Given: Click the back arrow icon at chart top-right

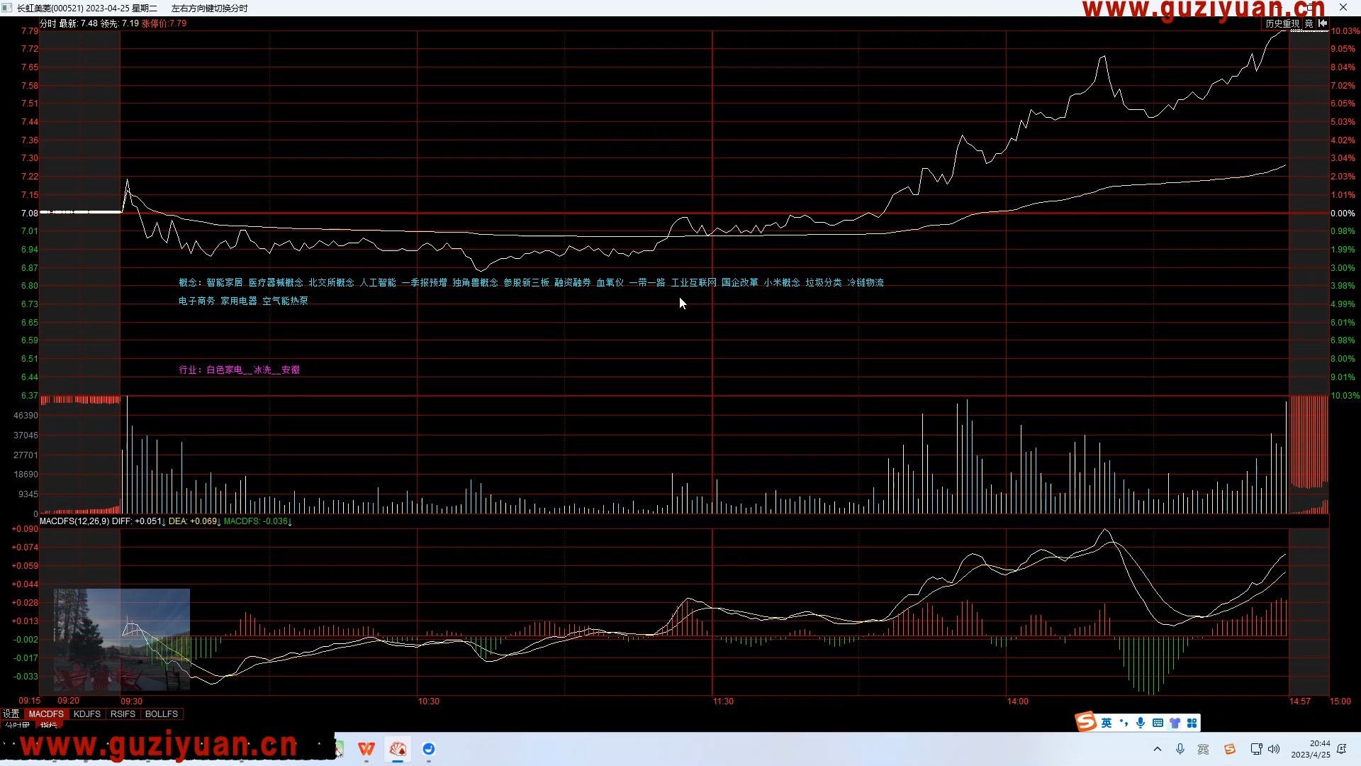Looking at the screenshot, I should click(1323, 23).
